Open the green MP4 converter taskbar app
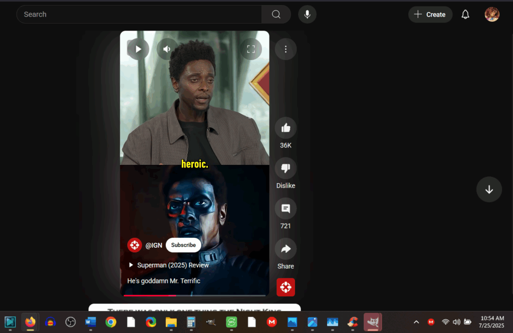 tap(231, 322)
